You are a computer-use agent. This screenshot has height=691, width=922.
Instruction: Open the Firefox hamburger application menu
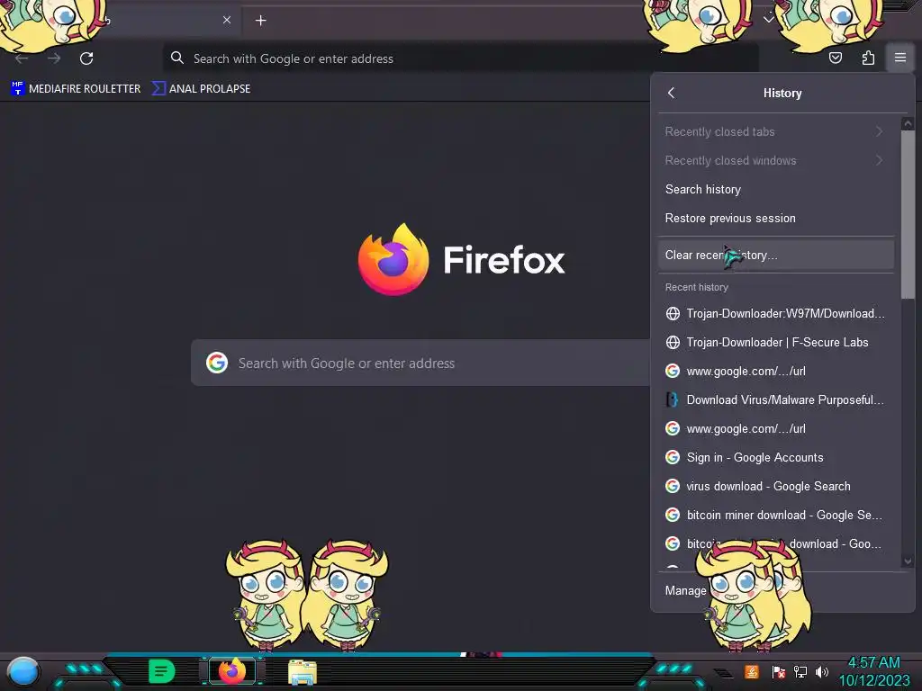tap(899, 58)
